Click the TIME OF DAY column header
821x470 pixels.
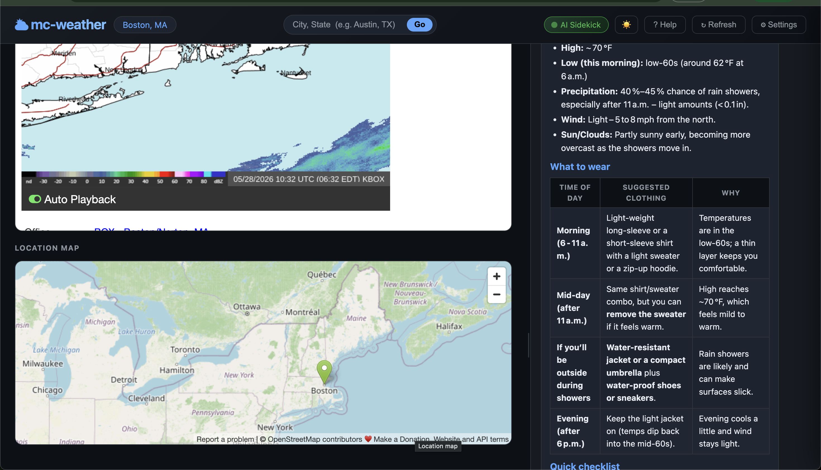[575, 193]
